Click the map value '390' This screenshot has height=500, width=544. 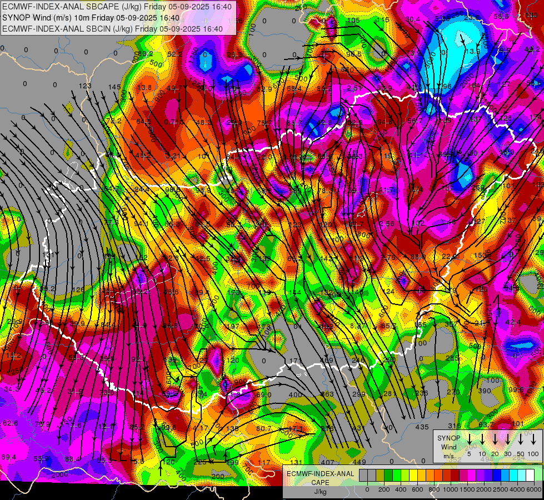coord(485,391)
